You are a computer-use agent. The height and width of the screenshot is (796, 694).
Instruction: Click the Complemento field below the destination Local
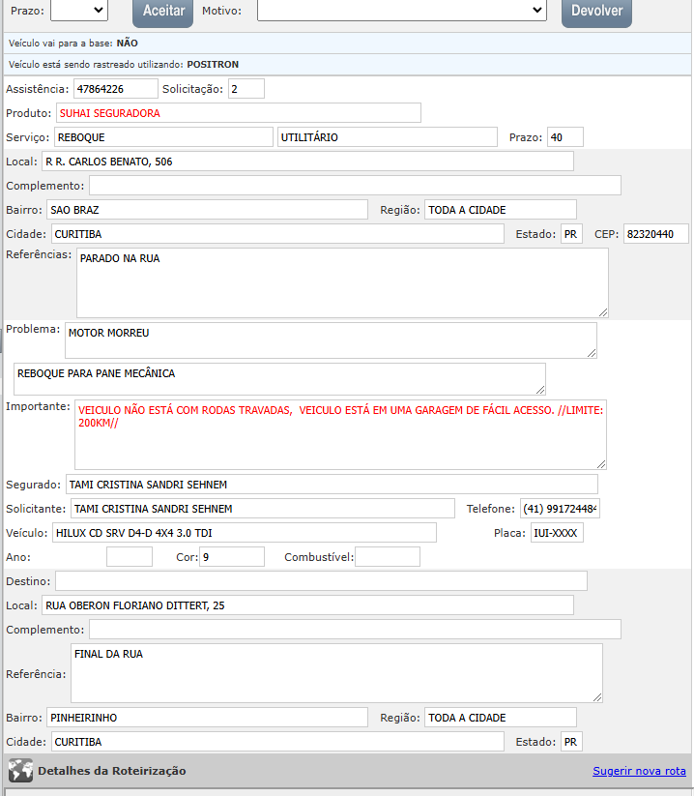(x=355, y=629)
